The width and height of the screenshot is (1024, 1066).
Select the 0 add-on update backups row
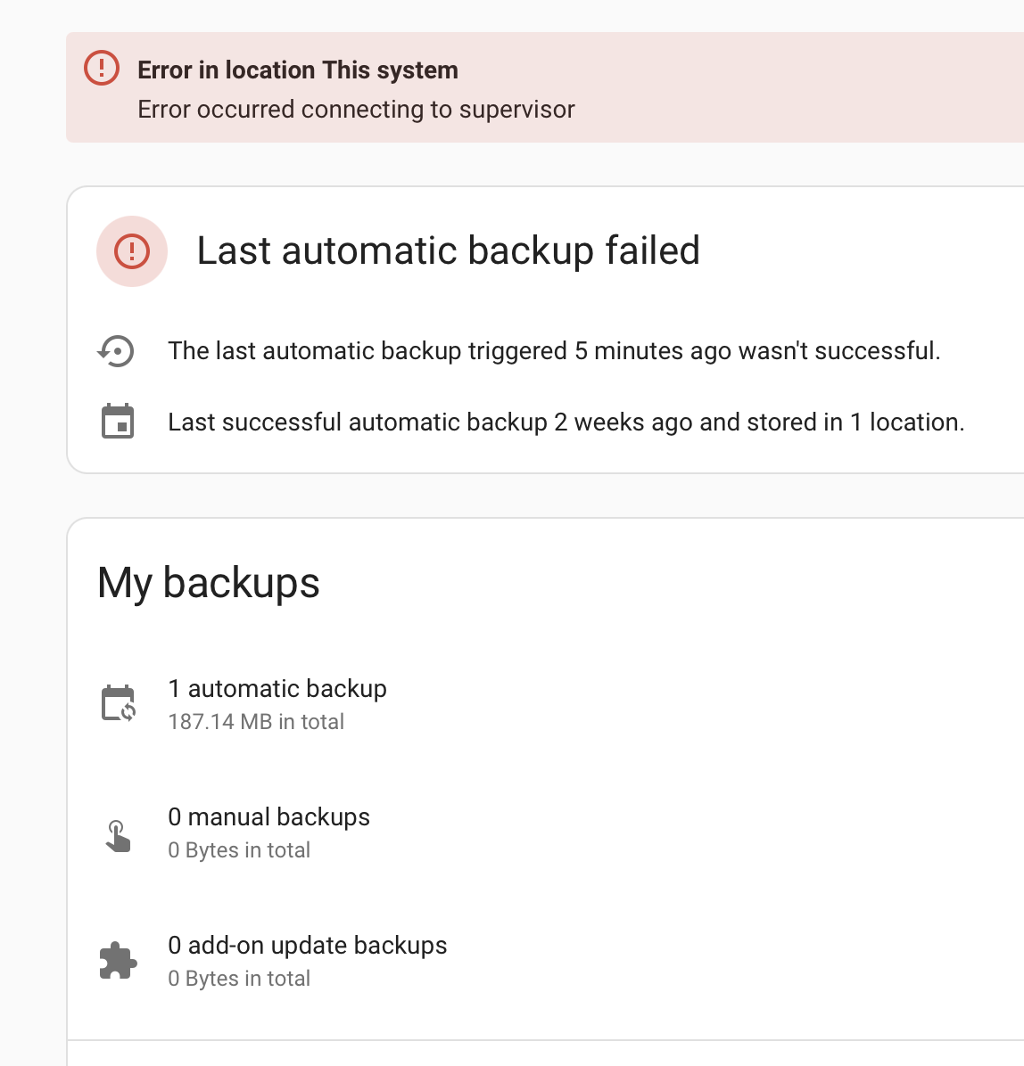(x=308, y=945)
